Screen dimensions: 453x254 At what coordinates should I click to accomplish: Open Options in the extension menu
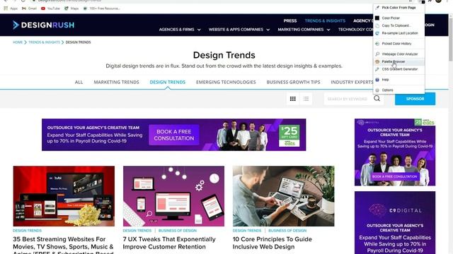click(x=387, y=90)
